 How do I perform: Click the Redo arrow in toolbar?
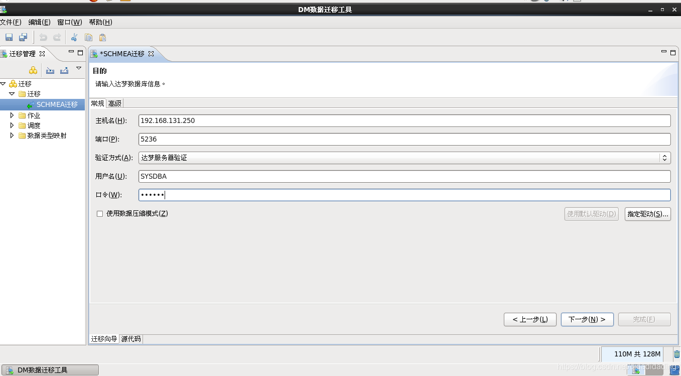click(57, 37)
